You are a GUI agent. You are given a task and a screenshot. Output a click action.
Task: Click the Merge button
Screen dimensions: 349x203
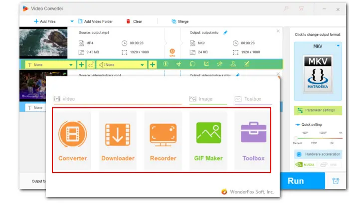click(x=180, y=21)
